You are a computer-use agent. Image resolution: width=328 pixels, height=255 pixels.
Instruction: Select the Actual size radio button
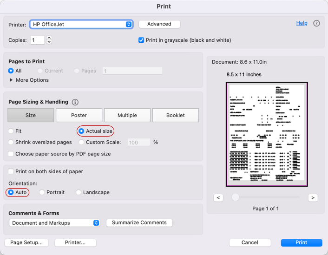coord(81,131)
